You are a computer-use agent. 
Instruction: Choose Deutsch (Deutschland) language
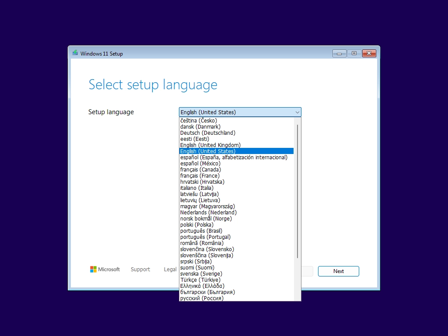236,133
